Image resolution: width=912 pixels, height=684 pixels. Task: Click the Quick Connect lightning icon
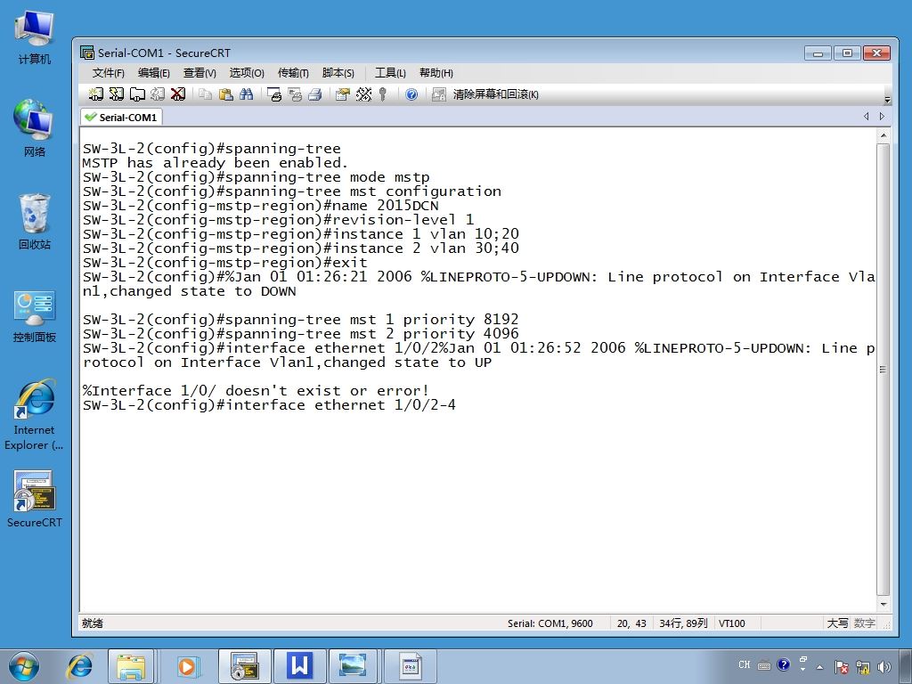tap(117, 94)
